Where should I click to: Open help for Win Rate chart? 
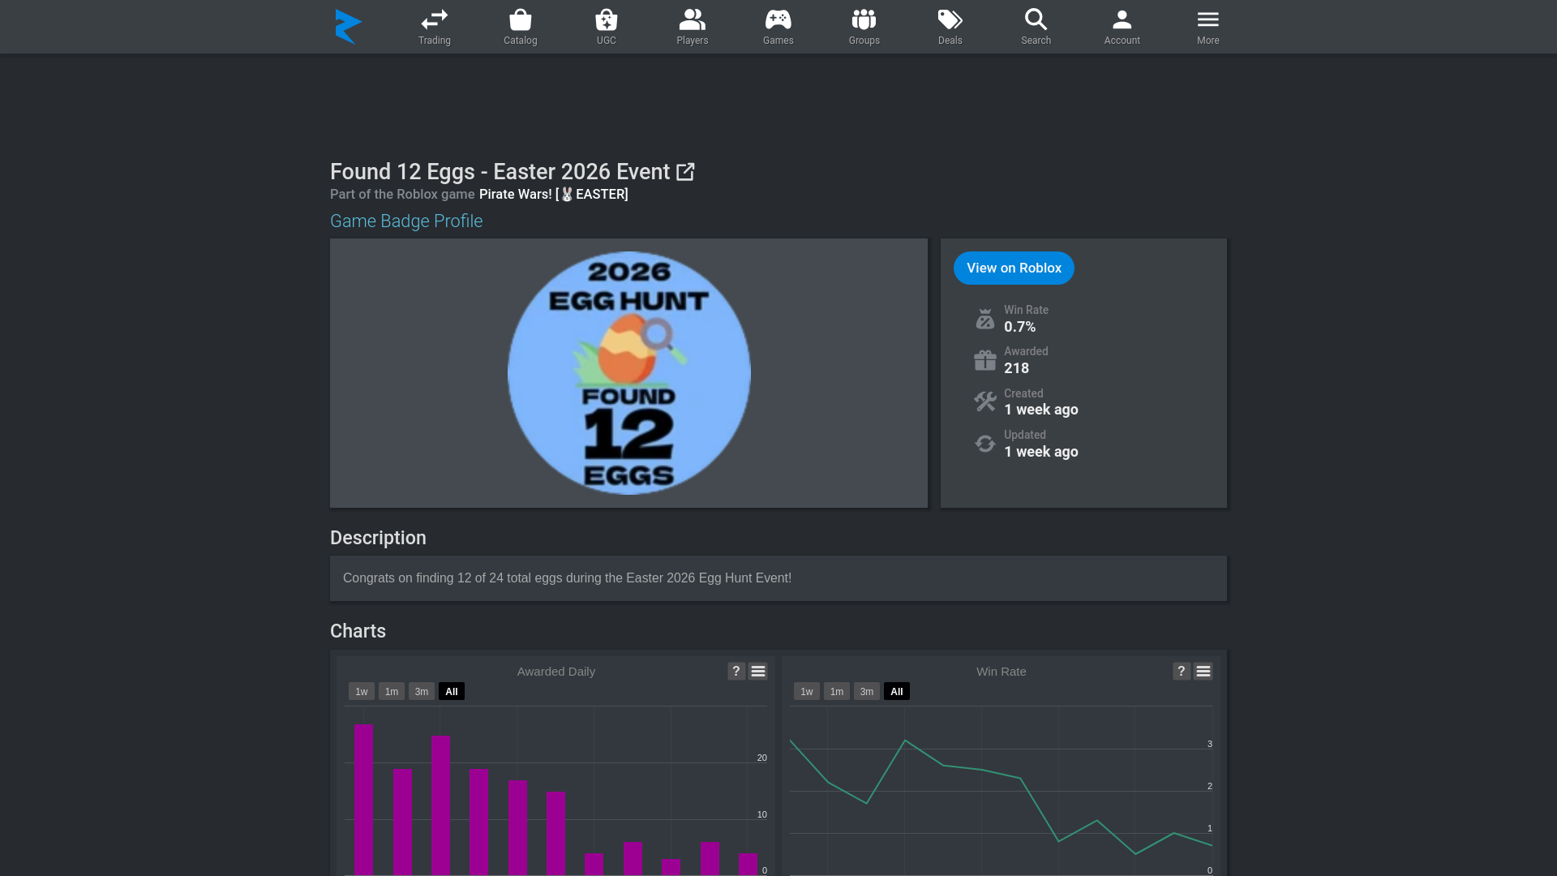[1182, 672]
